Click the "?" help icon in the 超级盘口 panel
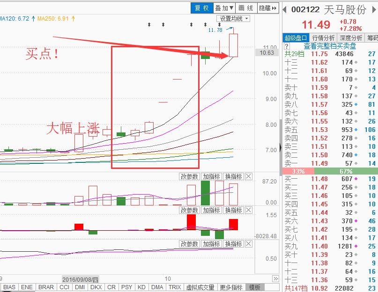This screenshot has width=378, height=292. [x=286, y=46]
